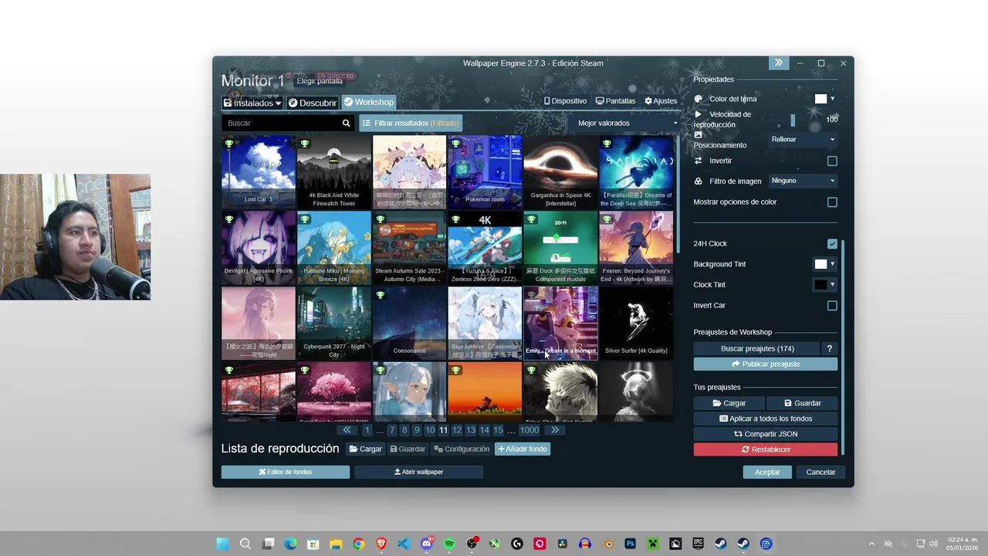Viewport: 988px width, 556px height.
Task: Open Brave browser from the taskbar
Action: (381, 544)
